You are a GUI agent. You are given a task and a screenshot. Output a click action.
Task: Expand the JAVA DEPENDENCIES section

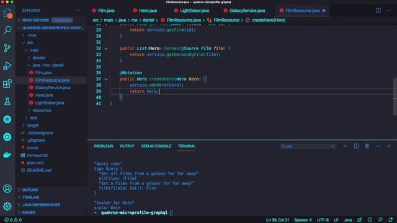point(51,205)
